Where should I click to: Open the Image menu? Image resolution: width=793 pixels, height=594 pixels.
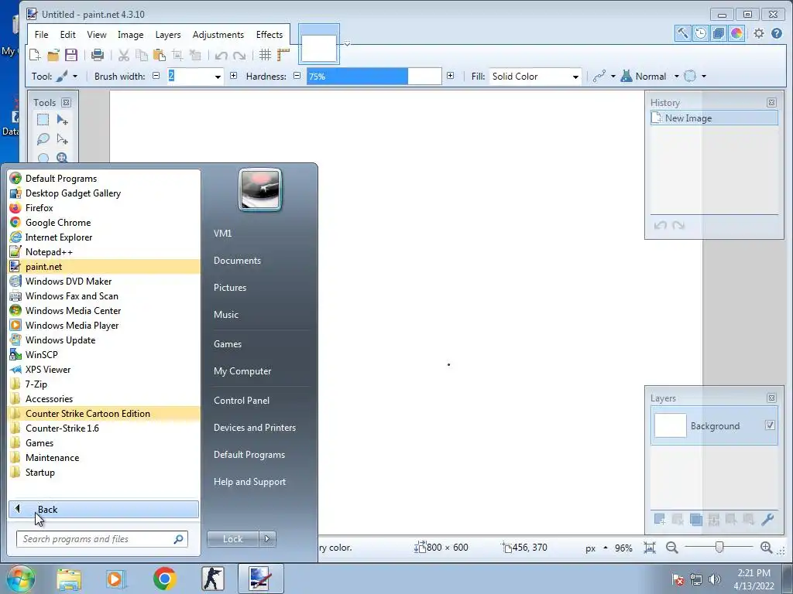(130, 34)
